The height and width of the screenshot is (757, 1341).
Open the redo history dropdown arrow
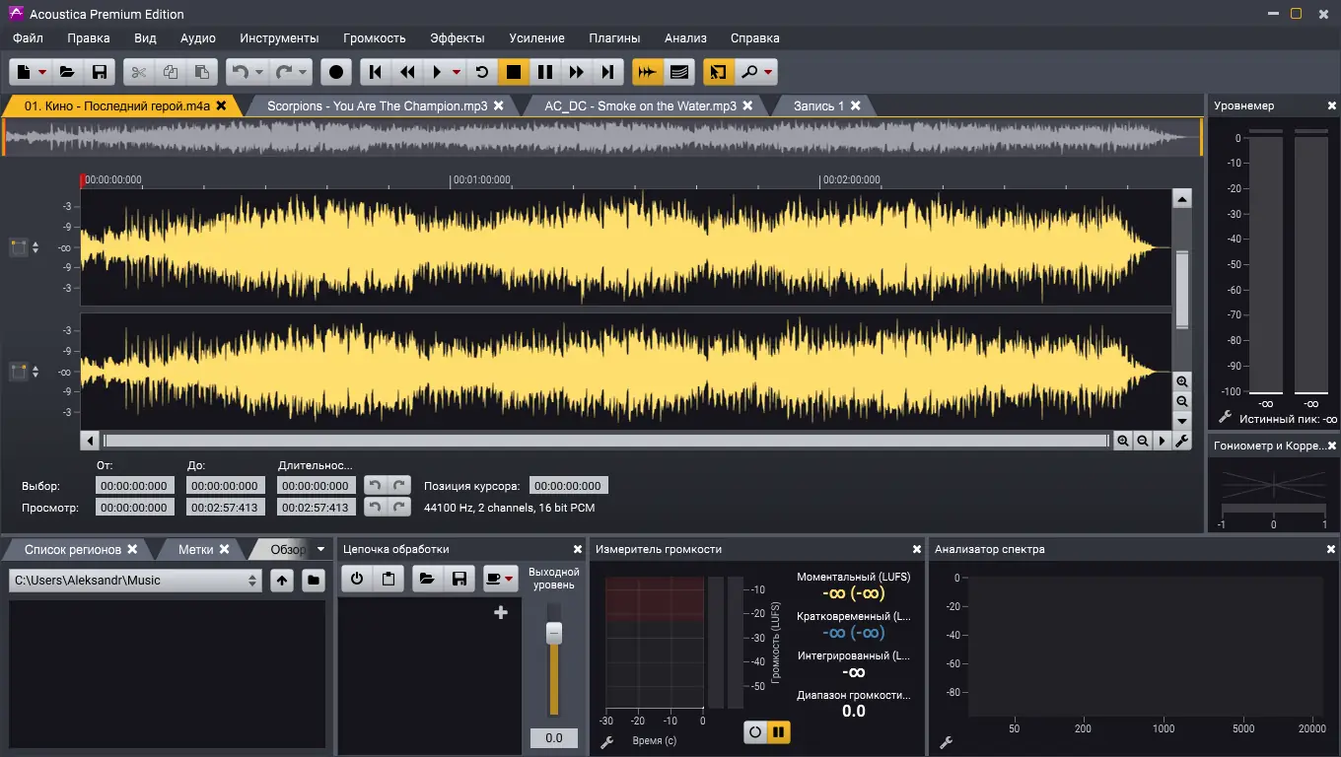302,73
